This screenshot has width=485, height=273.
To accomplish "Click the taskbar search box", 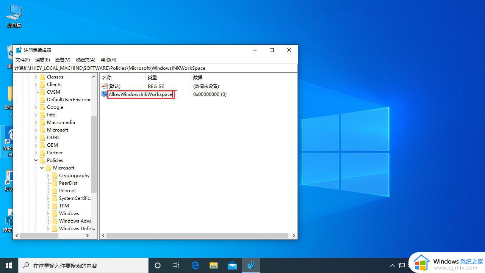I will 83,265.
